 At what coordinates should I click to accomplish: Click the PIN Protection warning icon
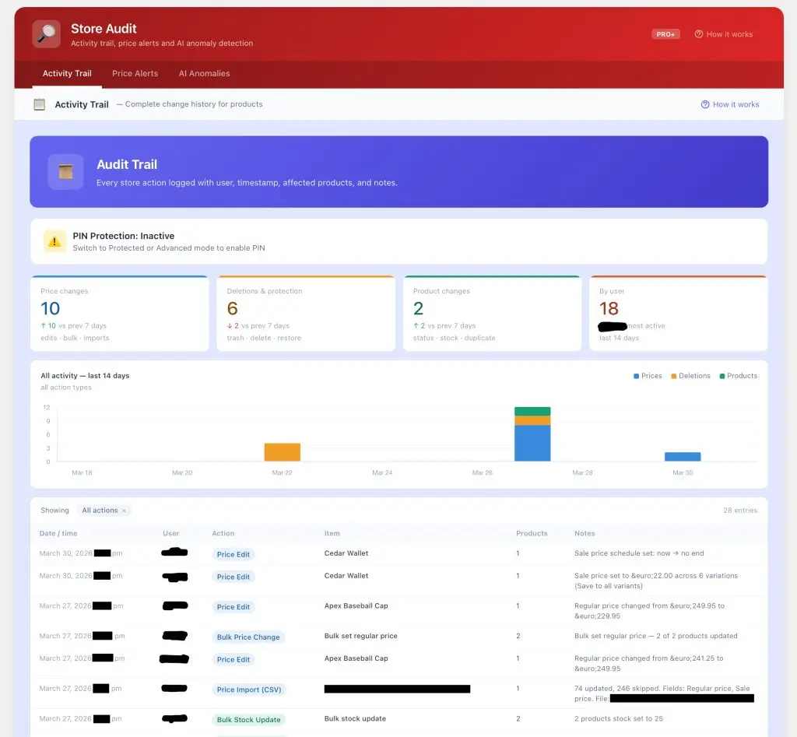click(x=54, y=241)
